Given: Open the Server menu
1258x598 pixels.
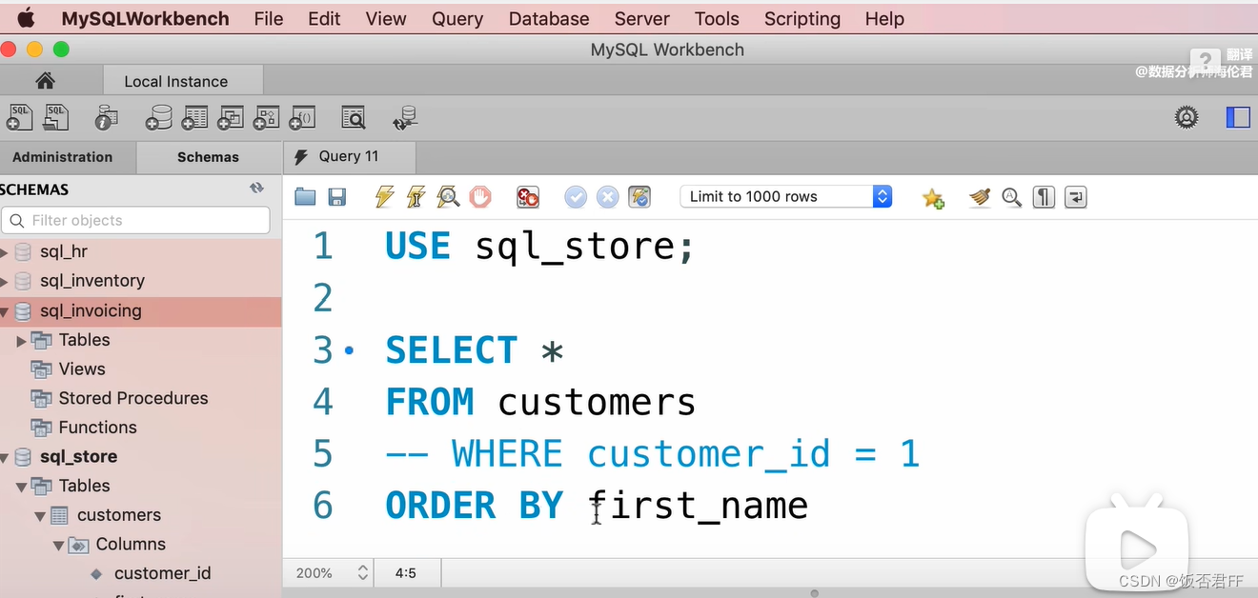Looking at the screenshot, I should point(641,19).
